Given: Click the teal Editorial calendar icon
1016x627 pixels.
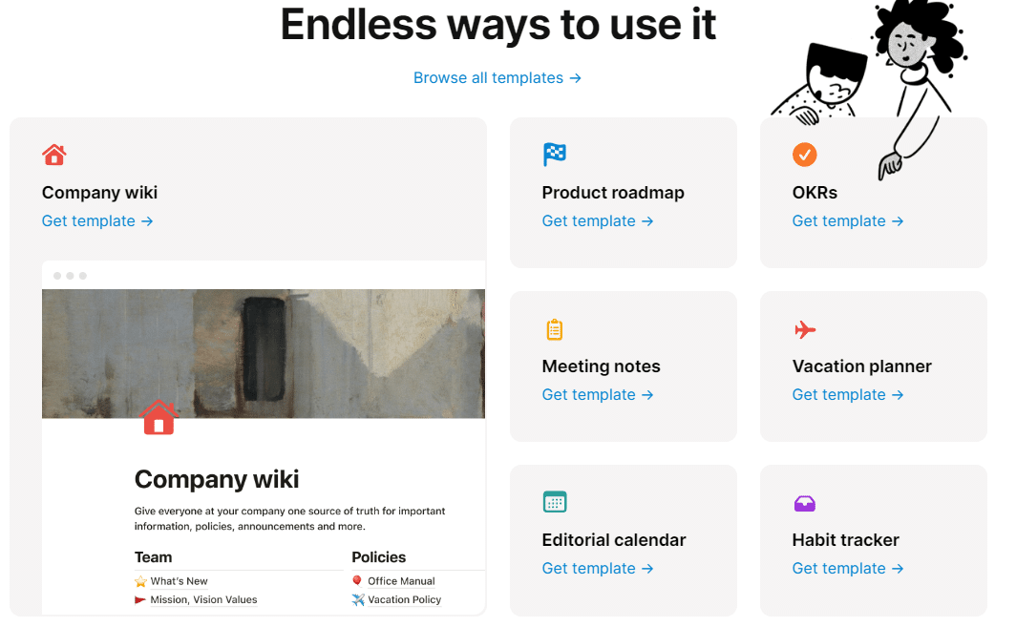Looking at the screenshot, I should (555, 502).
